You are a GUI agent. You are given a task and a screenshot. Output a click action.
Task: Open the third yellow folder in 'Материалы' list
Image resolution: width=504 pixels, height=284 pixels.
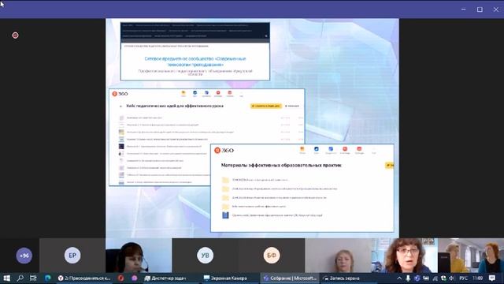225,197
